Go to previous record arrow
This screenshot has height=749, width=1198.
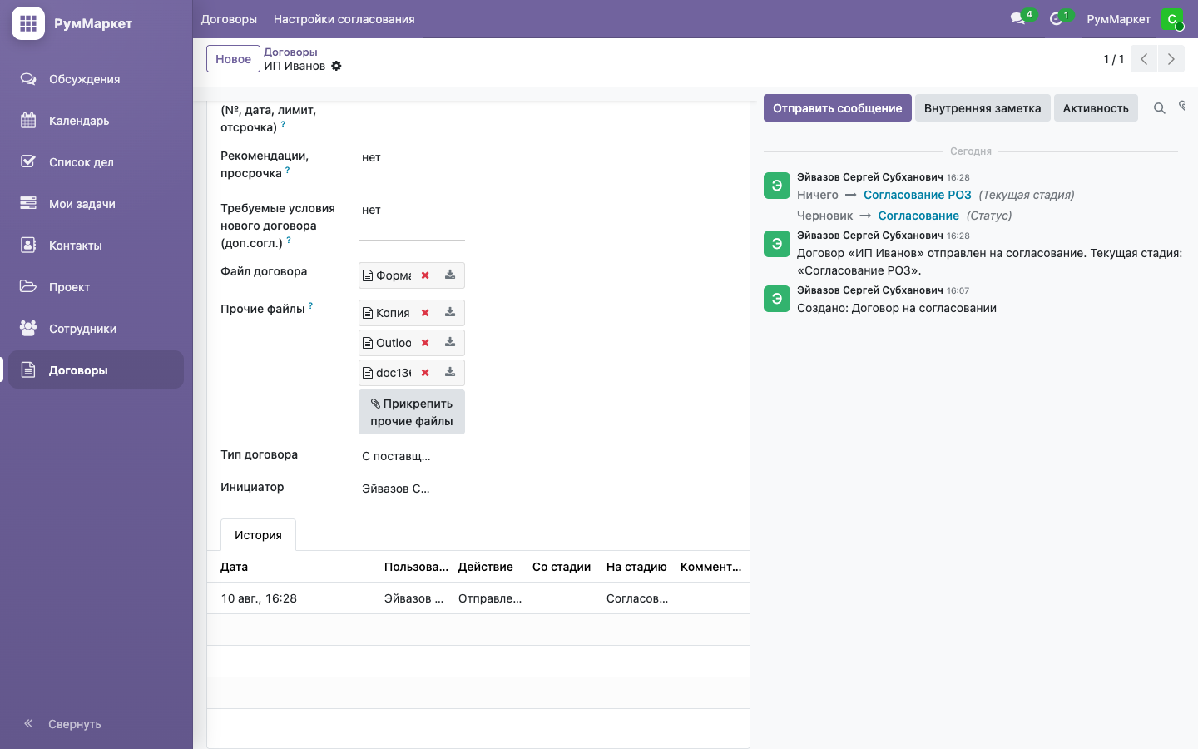1144,59
